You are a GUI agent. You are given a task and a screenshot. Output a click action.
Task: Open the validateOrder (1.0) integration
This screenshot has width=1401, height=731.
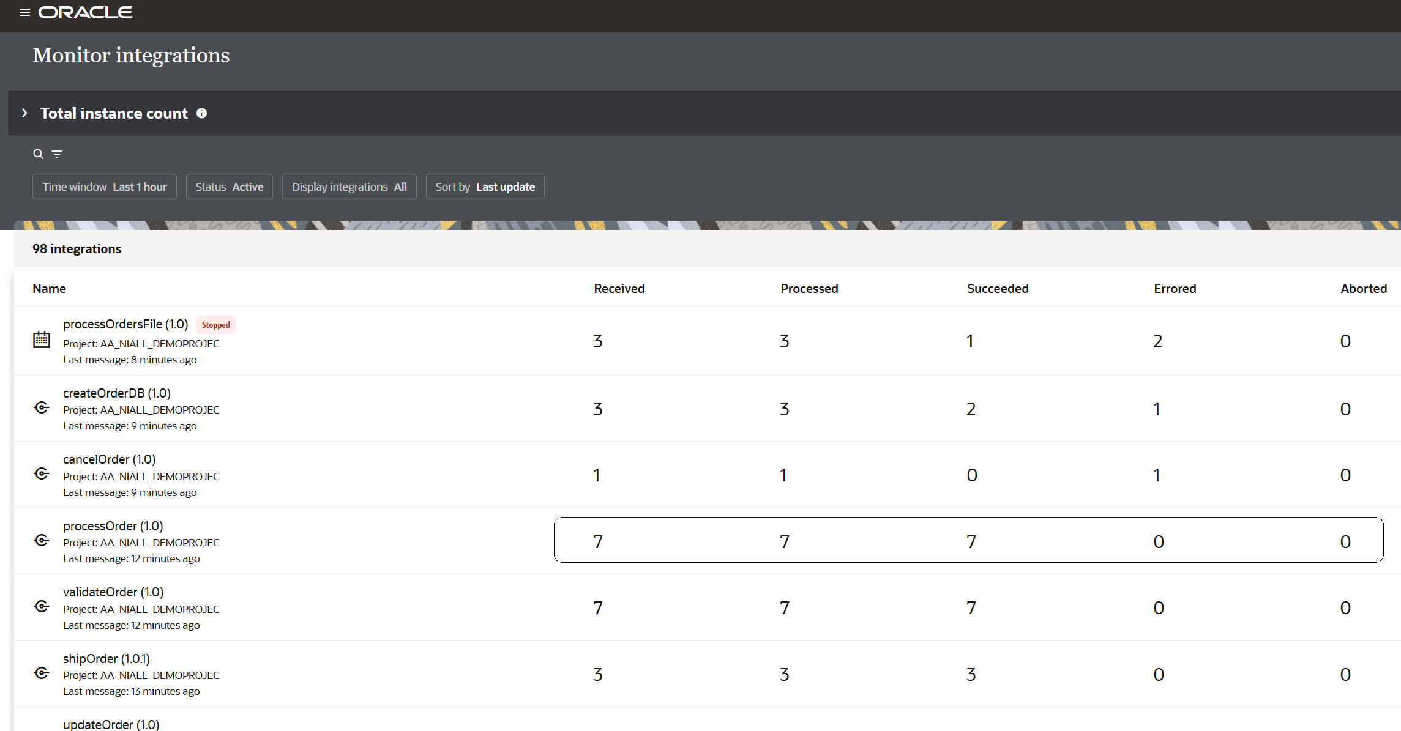(x=113, y=592)
